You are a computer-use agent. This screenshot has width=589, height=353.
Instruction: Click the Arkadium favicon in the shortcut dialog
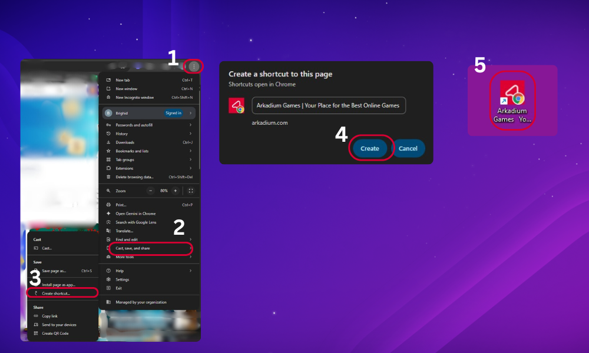(x=236, y=105)
